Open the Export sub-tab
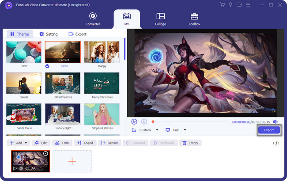Image resolution: width=287 pixels, height=181 pixels. point(77,34)
